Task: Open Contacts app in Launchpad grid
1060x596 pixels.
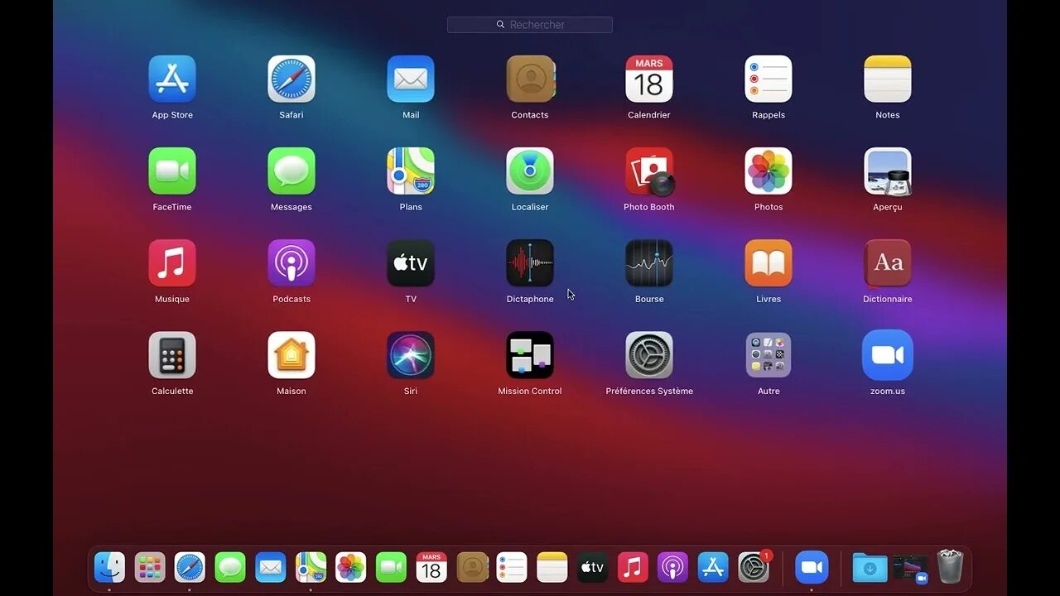Action: click(530, 79)
